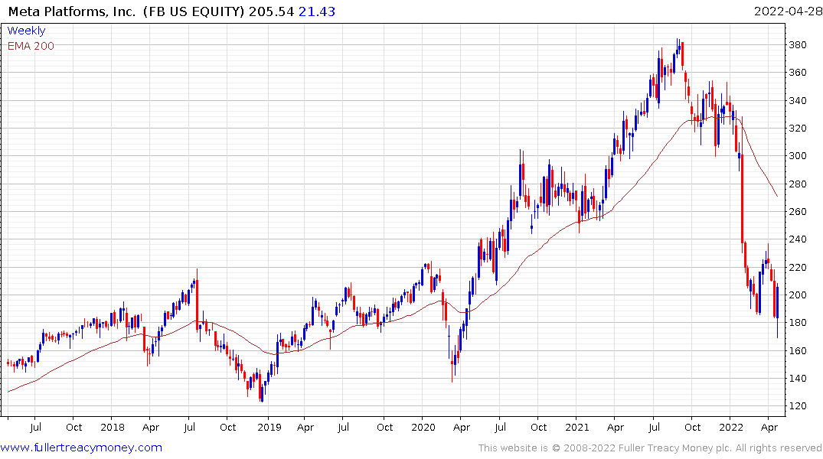Click the 140 price axis label

coord(798,378)
